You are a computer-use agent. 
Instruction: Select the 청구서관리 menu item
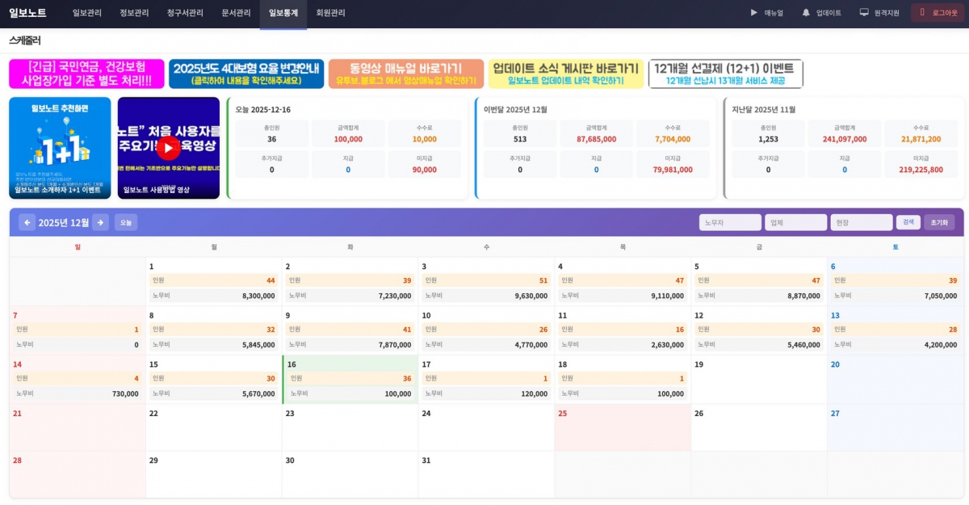[186, 12]
